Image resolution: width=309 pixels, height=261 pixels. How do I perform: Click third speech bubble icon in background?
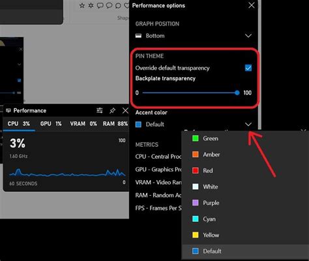[x=118, y=5]
